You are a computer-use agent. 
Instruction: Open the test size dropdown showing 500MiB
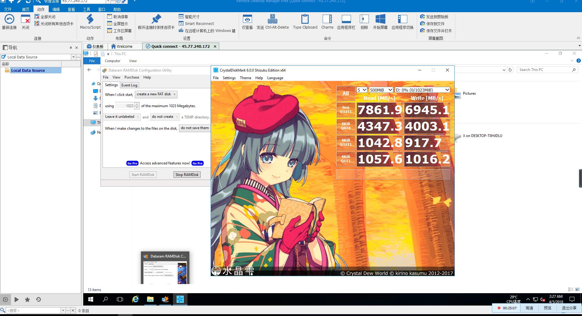tap(381, 90)
